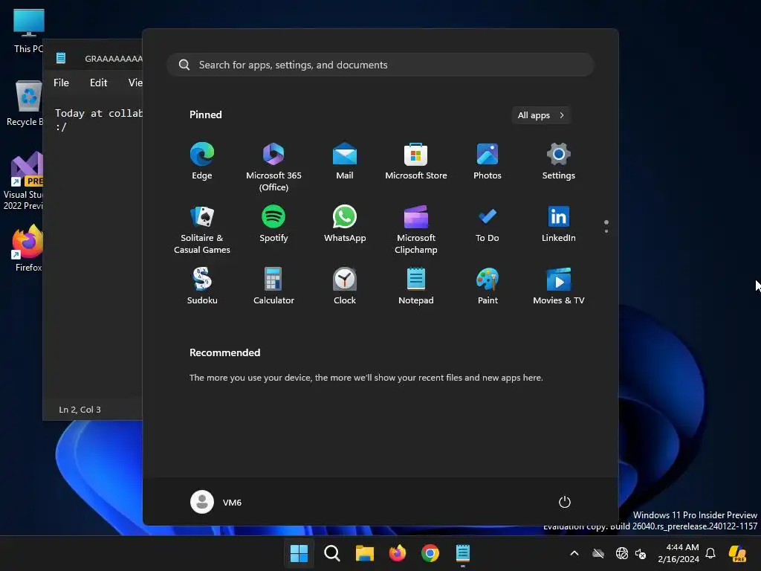
Task: Select This PC desktop icon
Action: (29, 30)
